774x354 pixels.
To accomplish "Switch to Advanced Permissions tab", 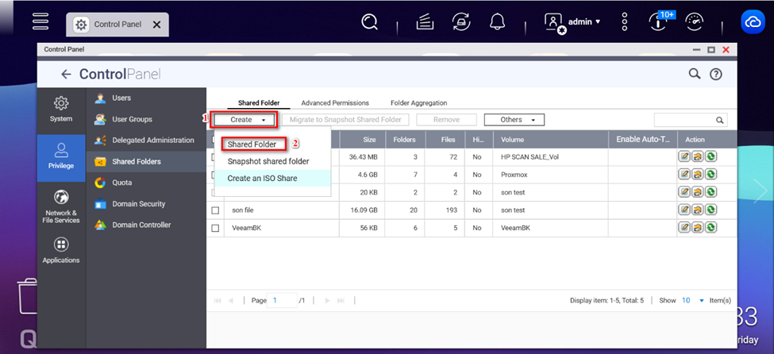I will point(334,103).
